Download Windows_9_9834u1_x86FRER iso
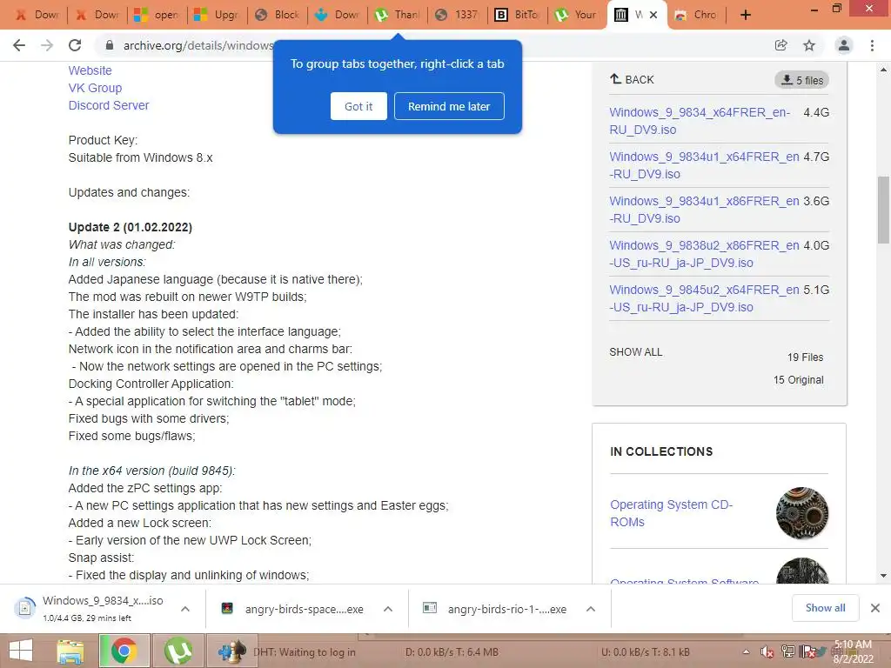The width and height of the screenshot is (891, 668). click(x=704, y=210)
